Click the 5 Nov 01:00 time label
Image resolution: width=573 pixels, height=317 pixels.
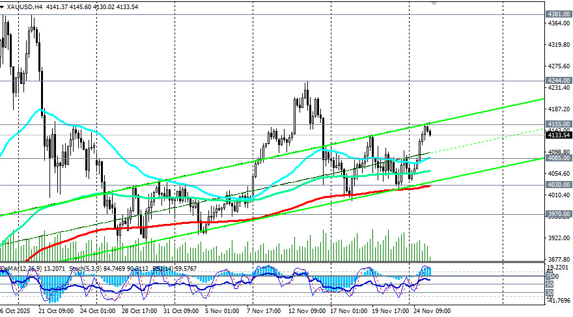click(223, 310)
